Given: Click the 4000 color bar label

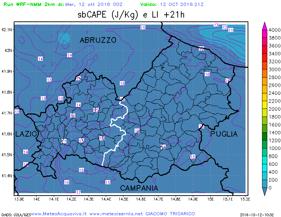Looking at the screenshot, I should 274,30.
